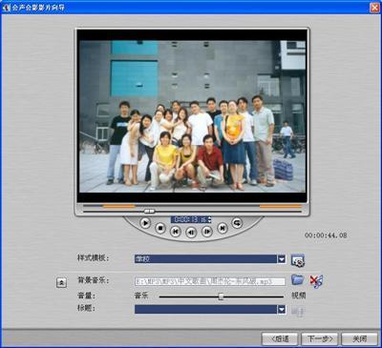Stop the preview playback
This screenshot has width=382, height=348.
tap(160, 228)
